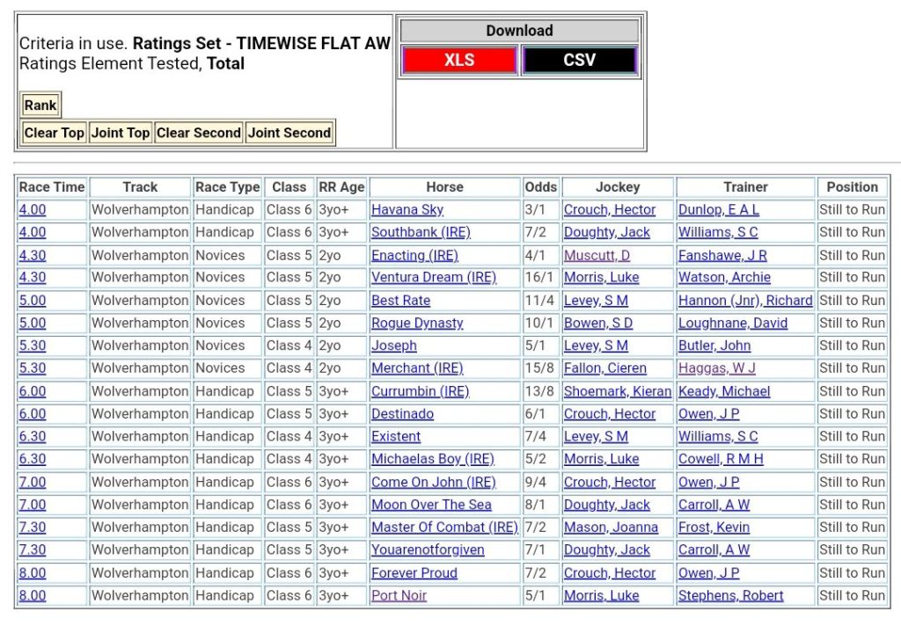901x626 pixels.
Task: View jockey Muscutt, D profile
Action: coord(597,255)
